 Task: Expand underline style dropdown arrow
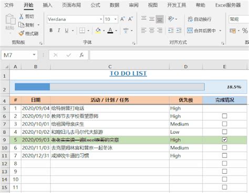[73, 31]
